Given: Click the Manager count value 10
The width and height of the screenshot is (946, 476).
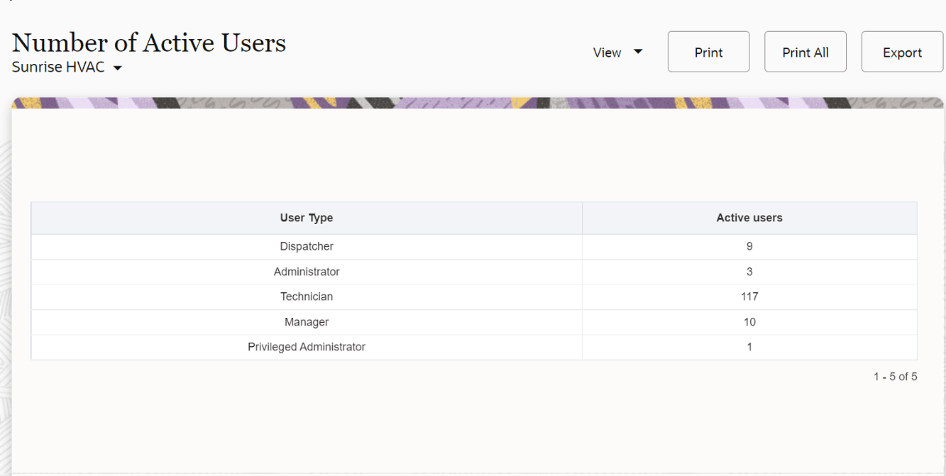Looking at the screenshot, I should (749, 322).
